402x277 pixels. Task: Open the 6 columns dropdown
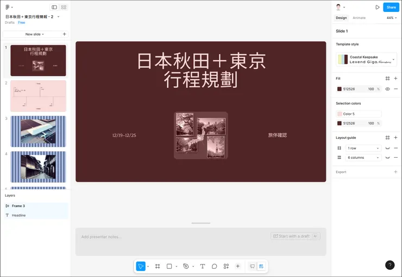point(363,158)
